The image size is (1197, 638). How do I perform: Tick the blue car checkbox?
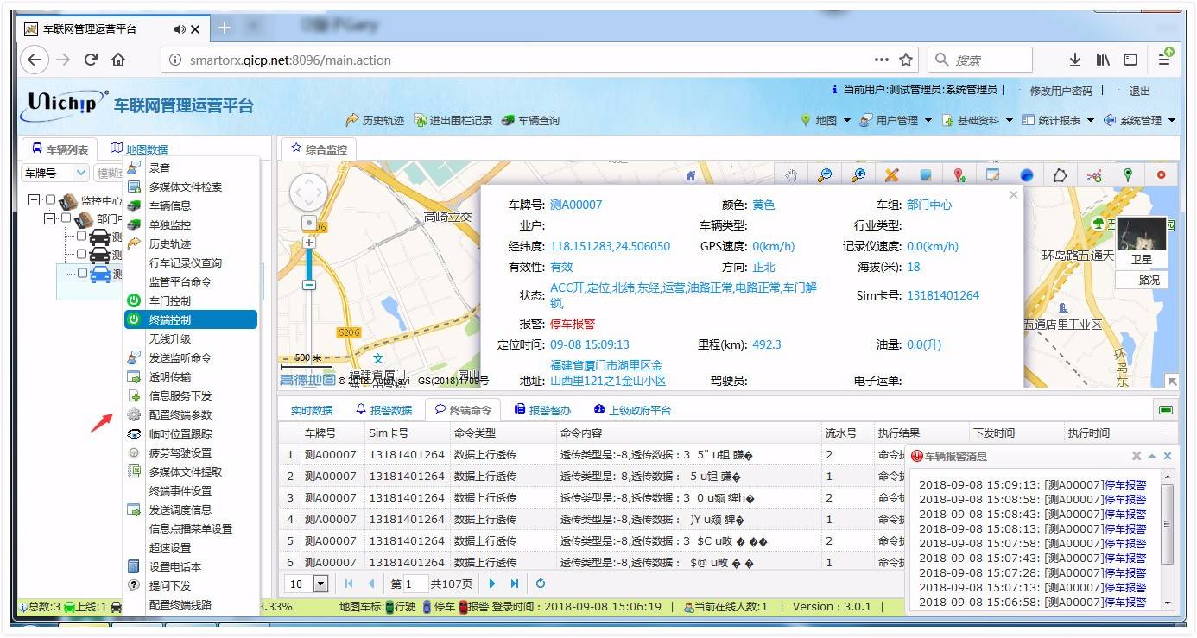pos(82,273)
